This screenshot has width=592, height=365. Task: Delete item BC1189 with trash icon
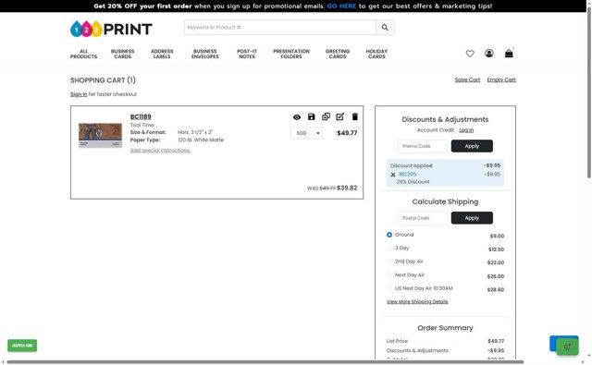point(354,116)
